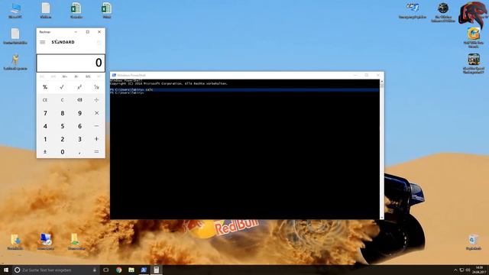Viewport: 489px width, 275px height.
Task: Click the number 3 key
Action: coord(79,139)
